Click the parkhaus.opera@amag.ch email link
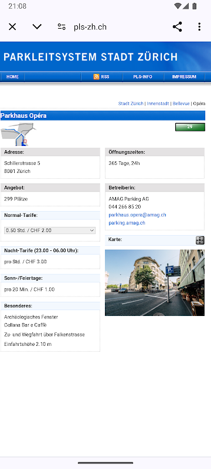This screenshot has width=211, height=469. (x=138, y=215)
